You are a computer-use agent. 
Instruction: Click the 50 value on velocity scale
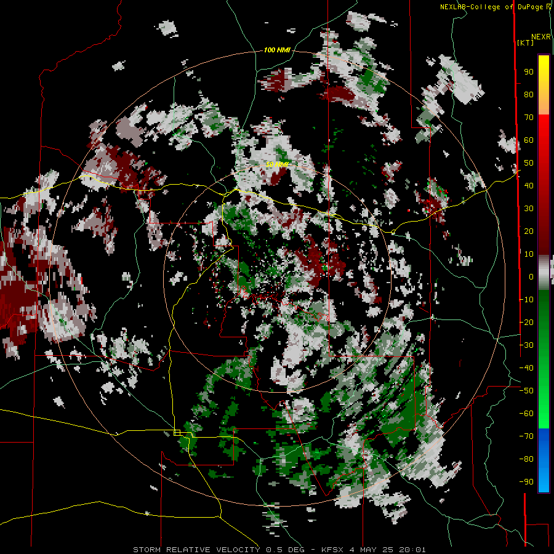click(x=529, y=163)
